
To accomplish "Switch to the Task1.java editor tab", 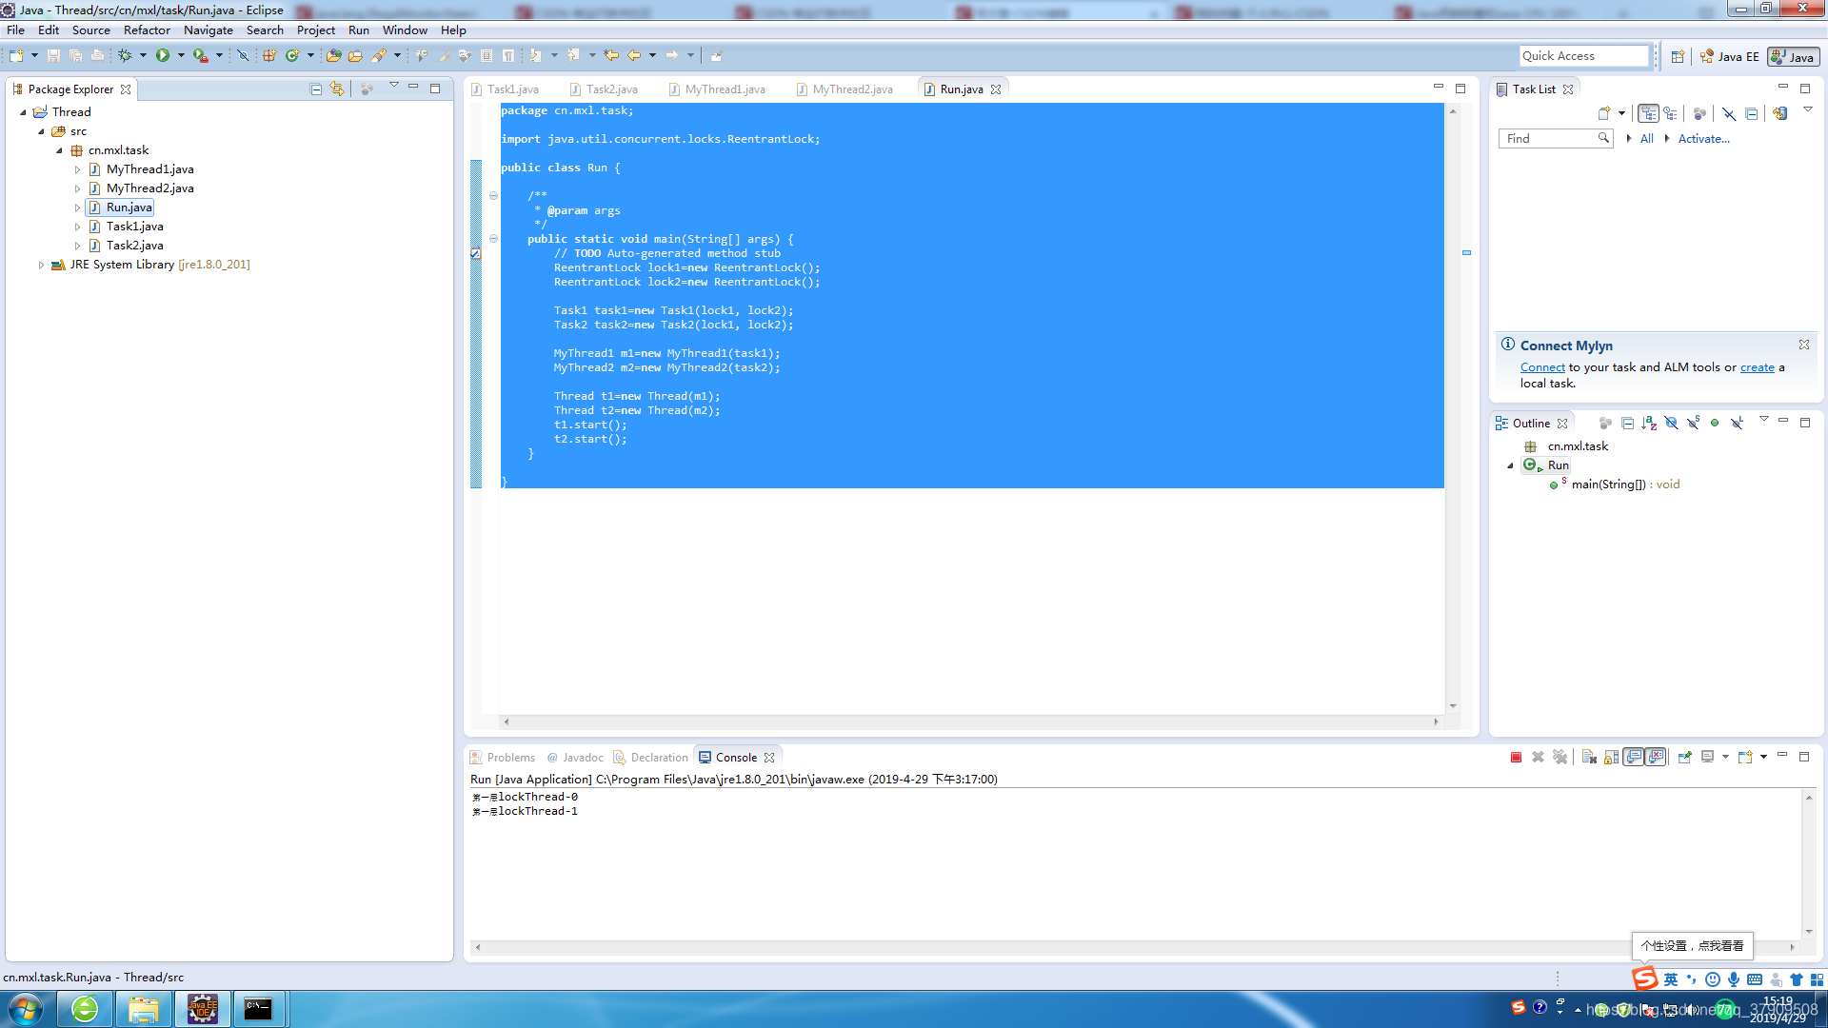I will coord(506,89).
